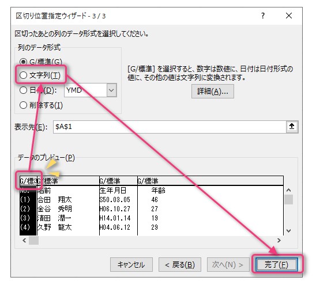
Task: Select the 年齢 column in preview
Action: pos(159,190)
